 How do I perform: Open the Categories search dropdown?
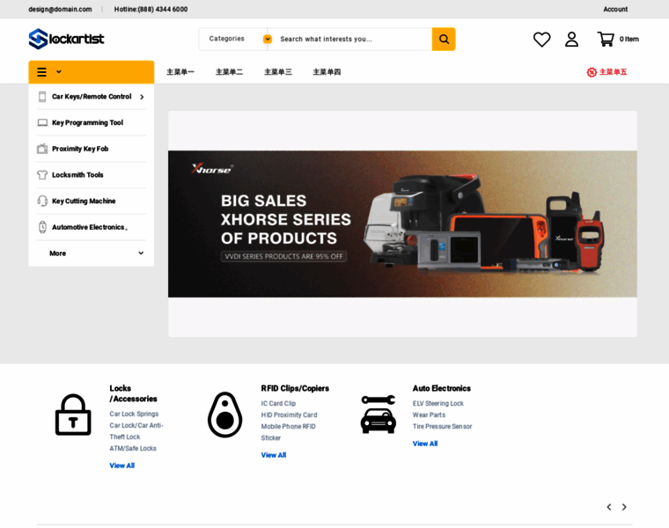click(233, 40)
